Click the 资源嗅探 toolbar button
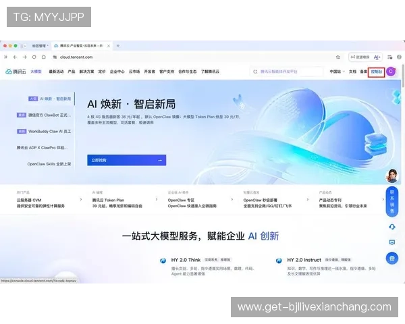Image resolution: width=405 pixels, height=324 pixels. coord(360,57)
